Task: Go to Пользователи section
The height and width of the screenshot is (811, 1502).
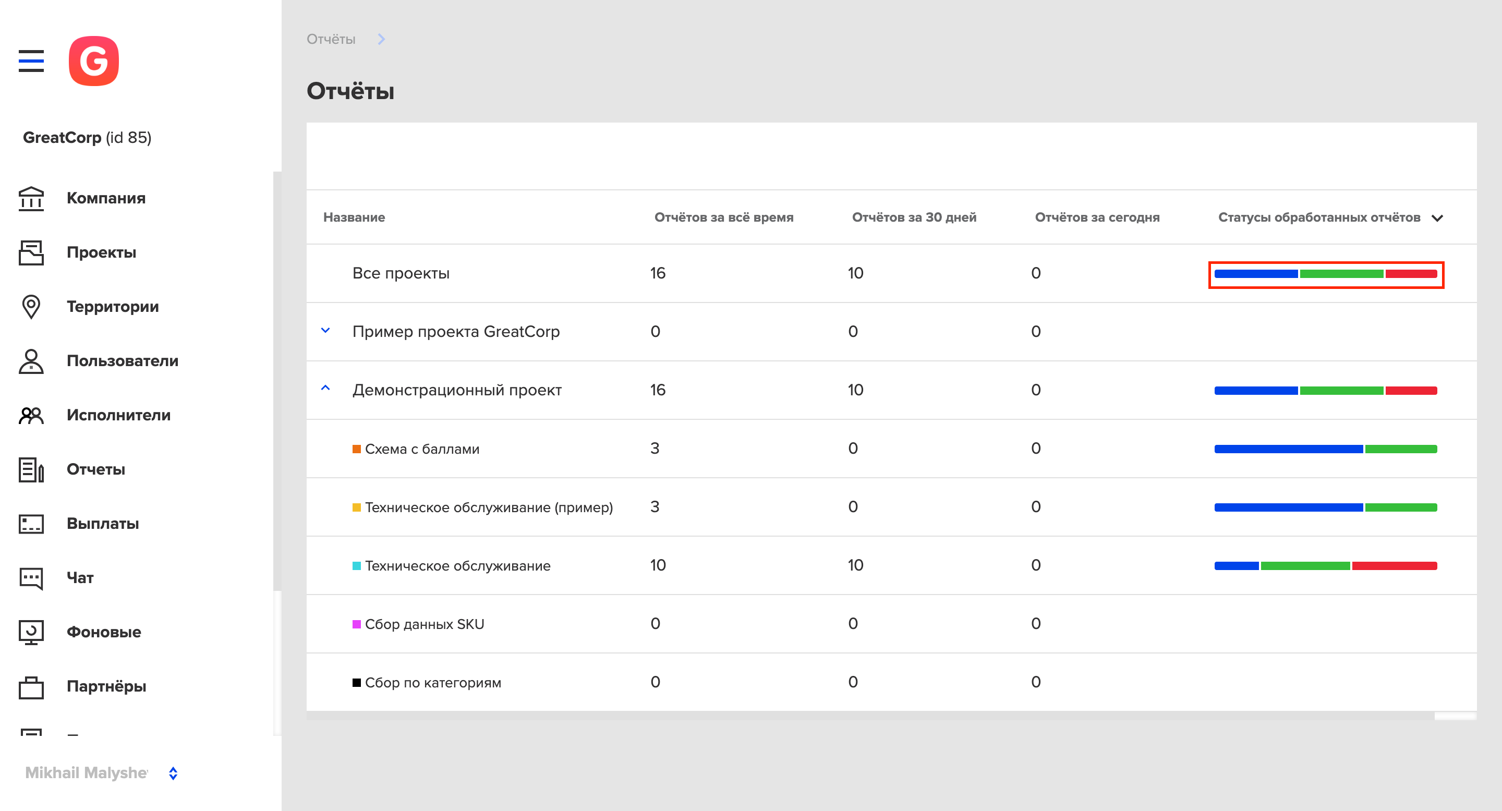Action: click(x=123, y=361)
